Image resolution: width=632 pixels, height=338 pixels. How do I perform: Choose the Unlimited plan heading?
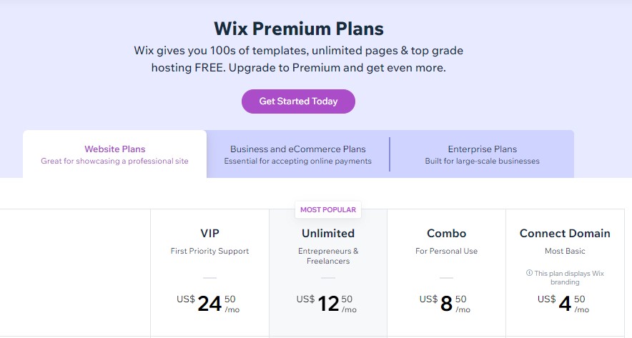328,233
